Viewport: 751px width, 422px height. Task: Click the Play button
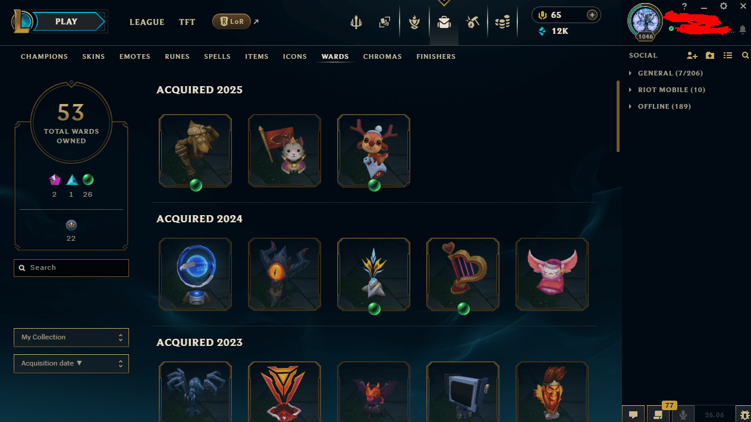coord(66,21)
